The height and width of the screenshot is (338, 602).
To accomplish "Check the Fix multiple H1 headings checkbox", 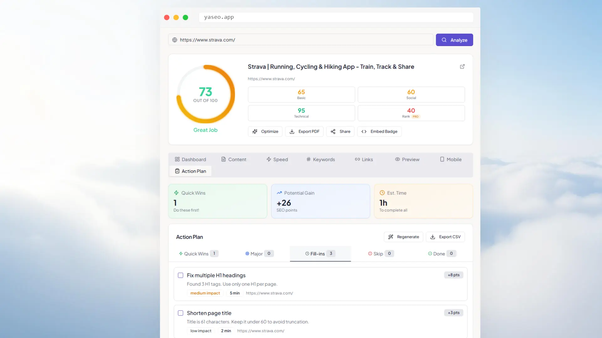I will [181, 275].
